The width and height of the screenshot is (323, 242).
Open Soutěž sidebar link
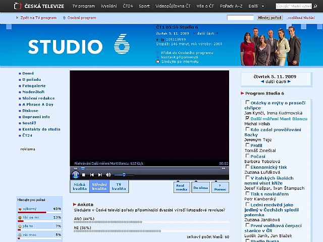tap(29, 123)
